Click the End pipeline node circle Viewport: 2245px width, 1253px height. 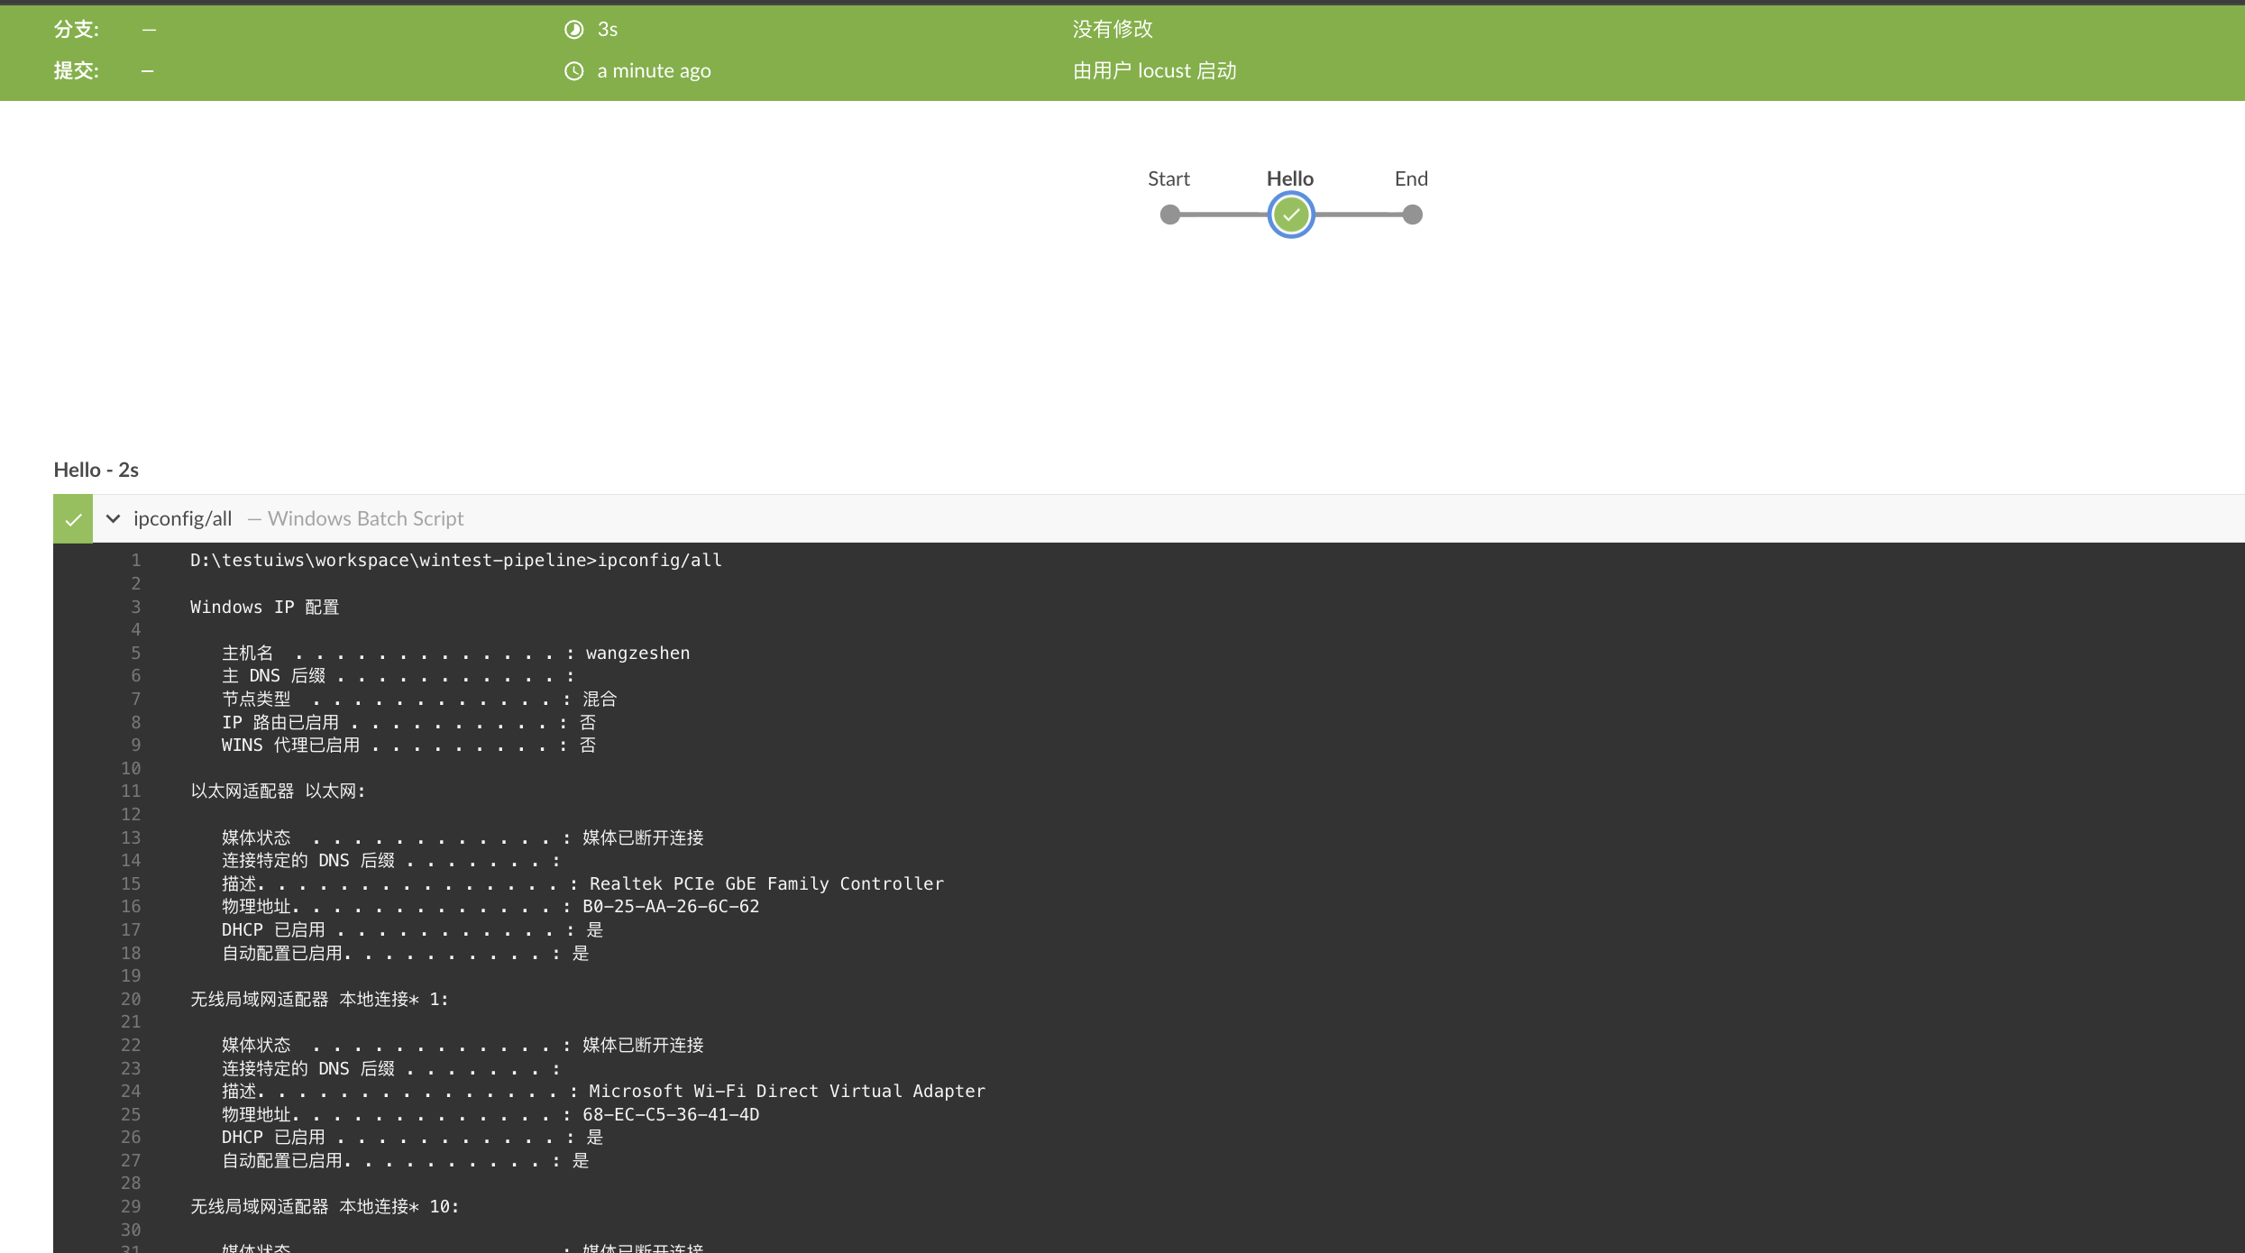coord(1412,215)
